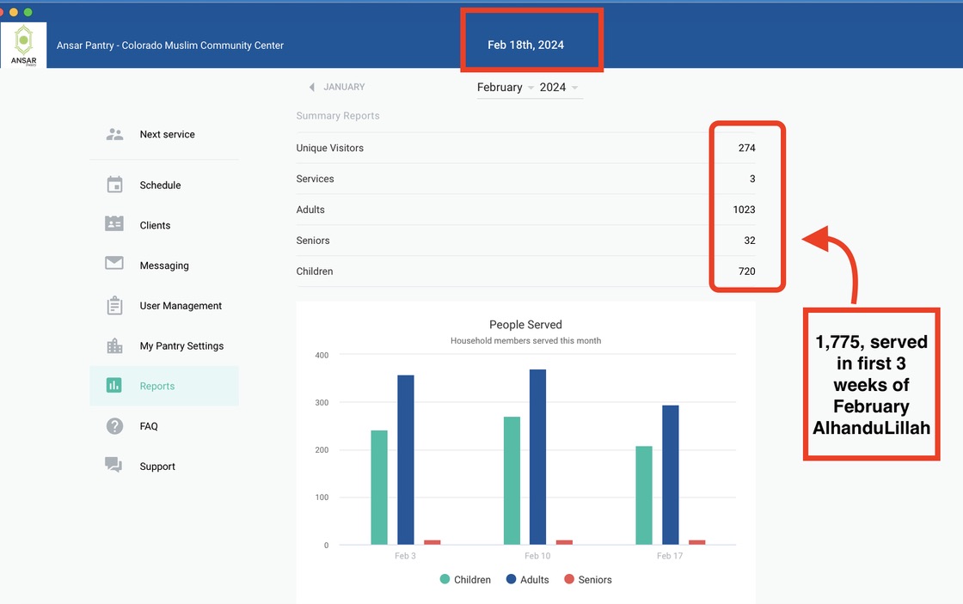Go back to January with left arrow

coord(312,87)
